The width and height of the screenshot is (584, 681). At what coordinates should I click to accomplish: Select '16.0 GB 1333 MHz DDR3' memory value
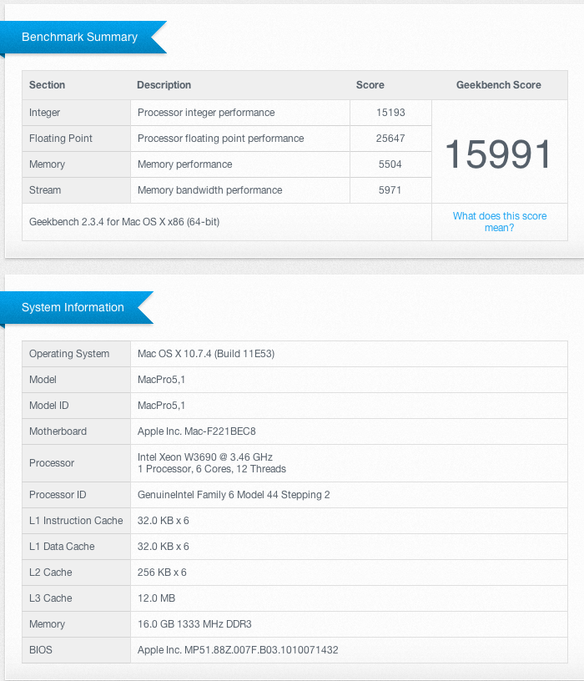pyautogui.click(x=194, y=623)
